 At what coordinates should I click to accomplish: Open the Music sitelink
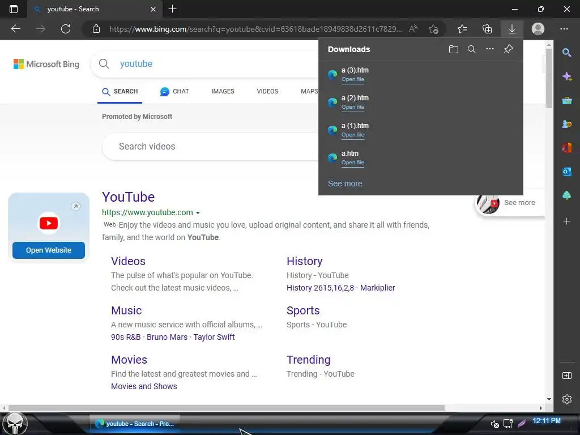126,310
